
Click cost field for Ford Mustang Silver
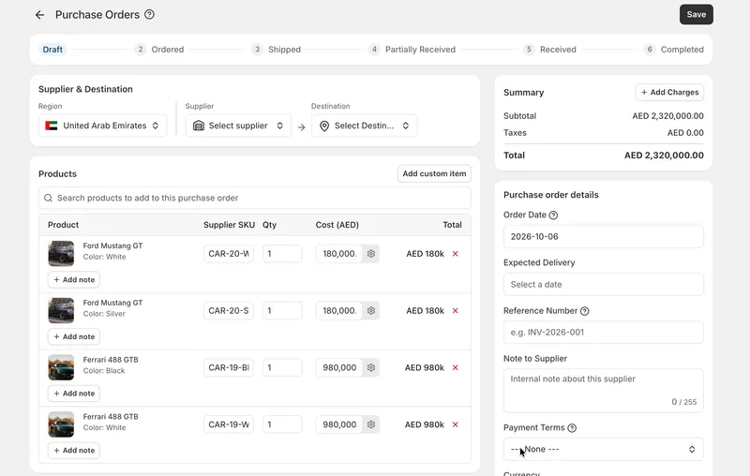[x=339, y=311]
